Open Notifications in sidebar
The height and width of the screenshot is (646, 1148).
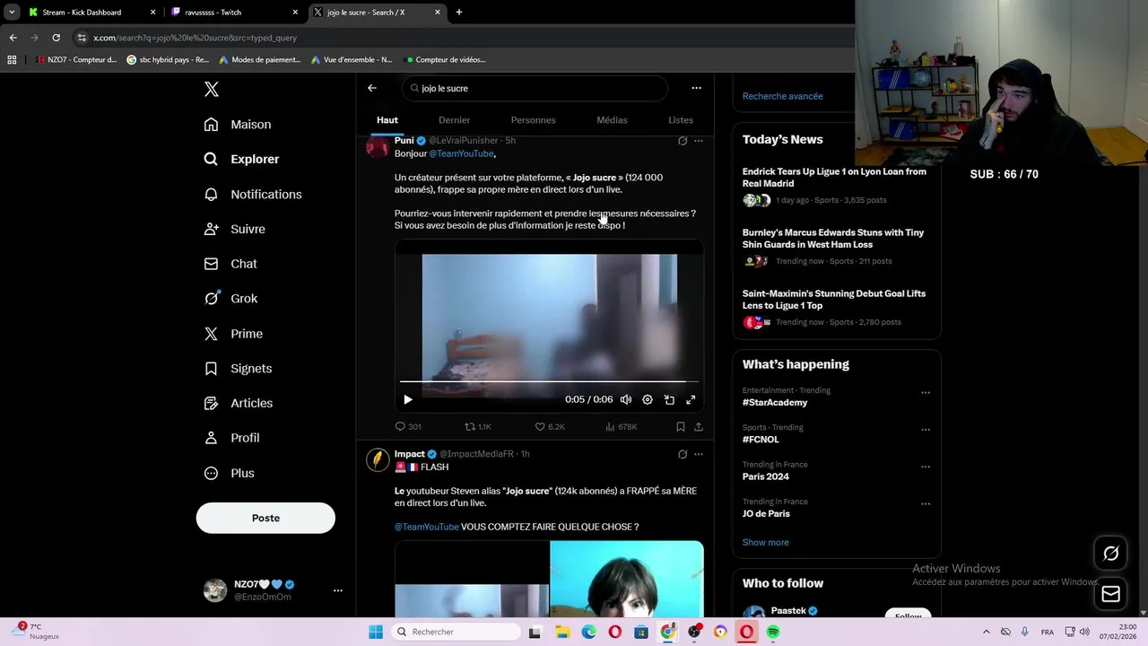253,194
